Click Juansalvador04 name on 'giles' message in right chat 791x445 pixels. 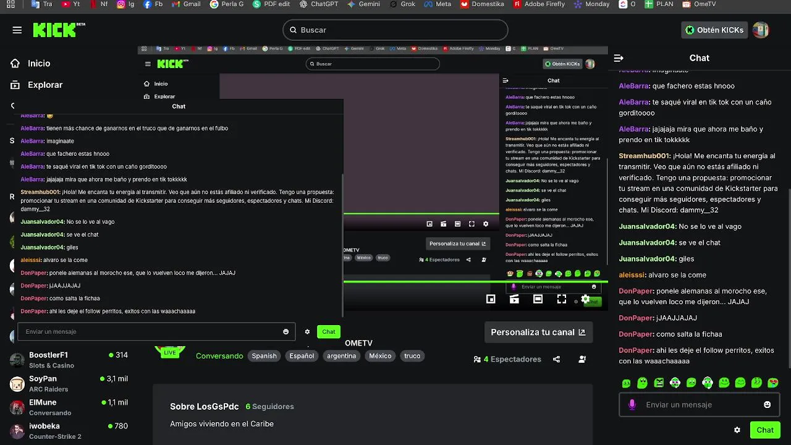click(x=647, y=259)
